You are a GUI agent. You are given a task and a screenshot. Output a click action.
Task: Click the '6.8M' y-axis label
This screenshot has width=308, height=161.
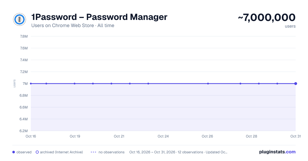click(24, 96)
